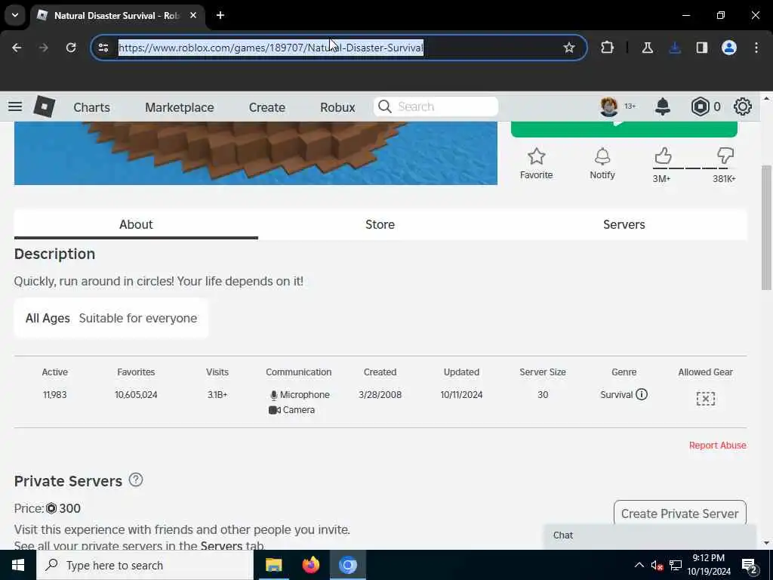Close the Natural Disaster Survival browser tab

point(193,15)
